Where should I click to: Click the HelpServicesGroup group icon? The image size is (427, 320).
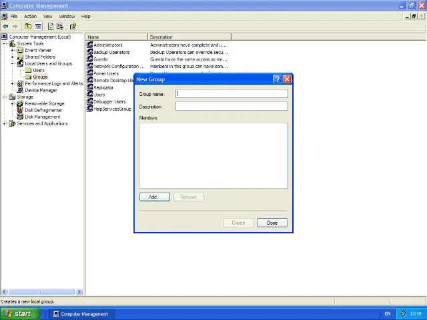click(x=89, y=108)
